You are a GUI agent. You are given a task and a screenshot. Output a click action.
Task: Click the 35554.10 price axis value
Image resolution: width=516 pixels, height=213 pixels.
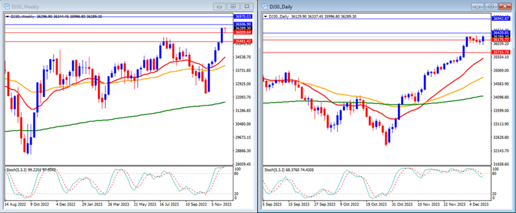pyautogui.click(x=502, y=57)
